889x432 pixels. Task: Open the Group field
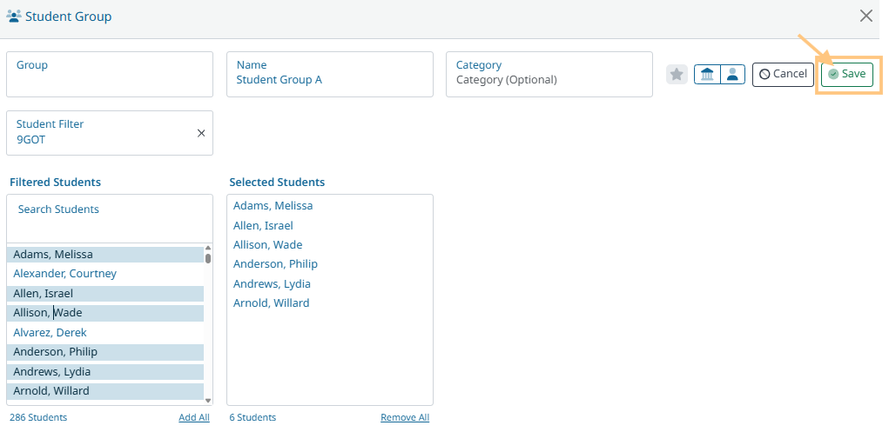tap(109, 74)
